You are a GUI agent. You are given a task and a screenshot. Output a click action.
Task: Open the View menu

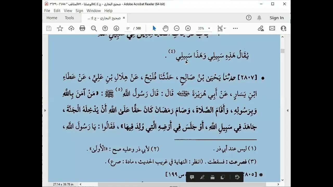tap(68, 11)
